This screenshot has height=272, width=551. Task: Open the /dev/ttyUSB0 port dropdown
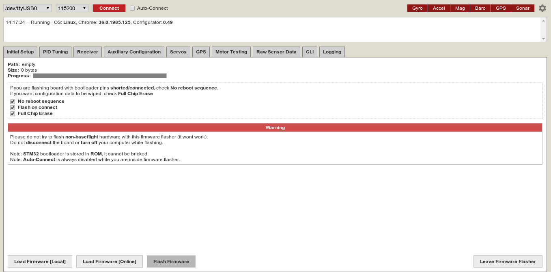pos(28,8)
